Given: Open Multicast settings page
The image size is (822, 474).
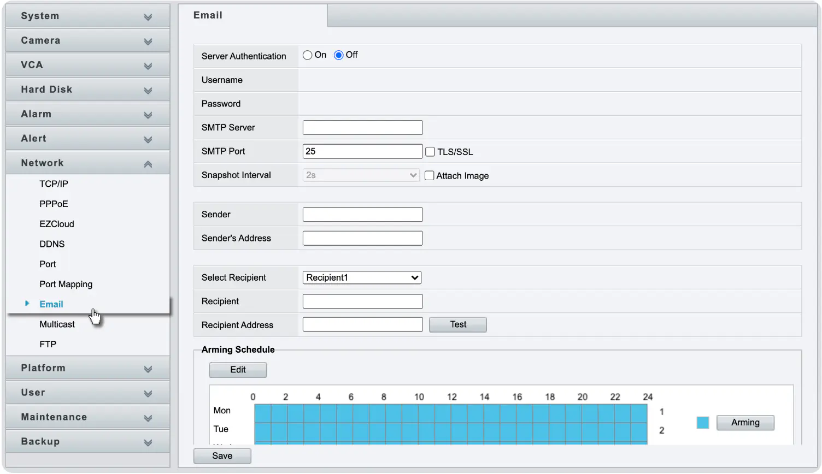Looking at the screenshot, I should point(57,324).
